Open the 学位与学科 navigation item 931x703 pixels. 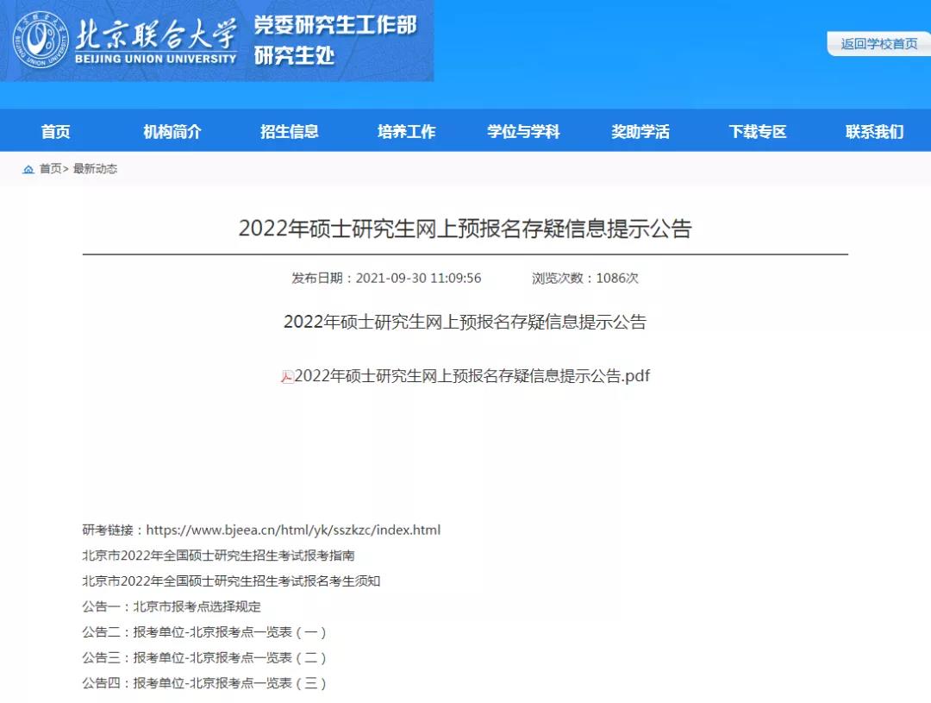coord(523,131)
